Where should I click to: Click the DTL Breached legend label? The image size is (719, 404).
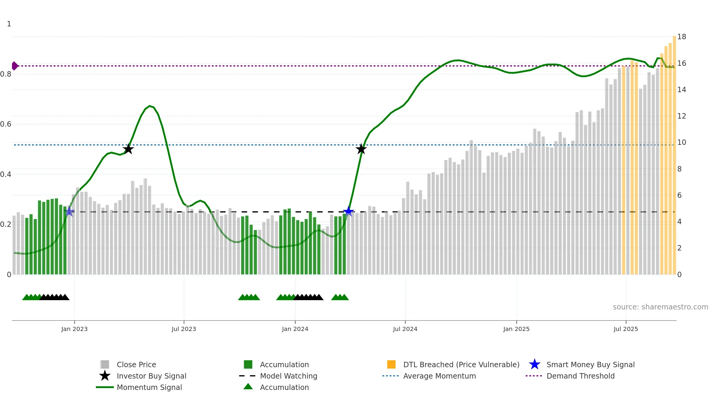pos(461,364)
